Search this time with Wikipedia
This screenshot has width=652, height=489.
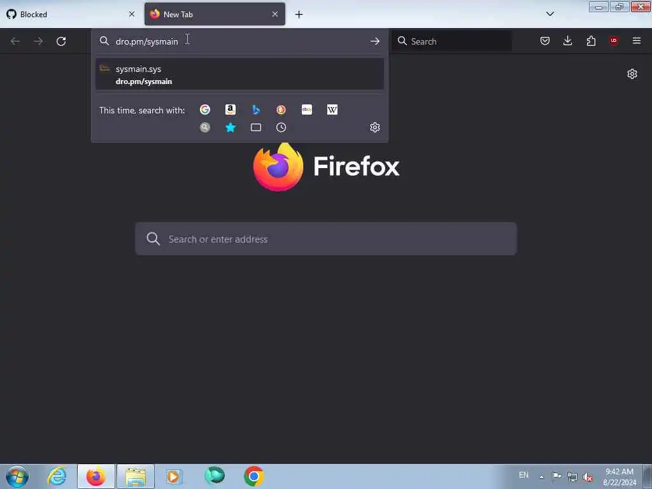coord(332,110)
